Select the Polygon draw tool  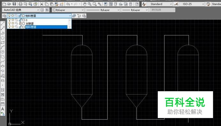tap(3, 38)
